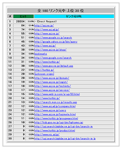This screenshot has height=149, width=122.
Task: Follow the www.asj.ne.jp/shop/ link
Action: click(50, 50)
